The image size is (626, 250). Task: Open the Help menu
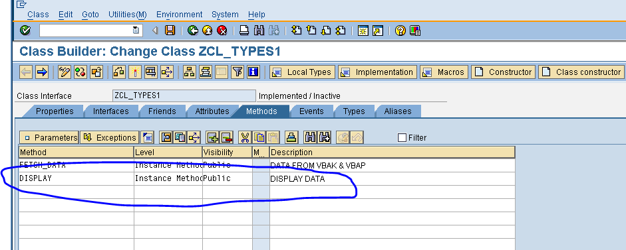click(x=256, y=15)
